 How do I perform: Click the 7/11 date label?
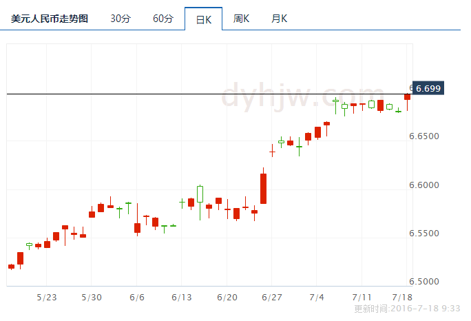(362, 298)
